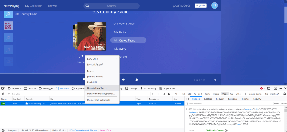Image resolution: width=287 pixels, height=132 pixels.
Task: Click the search magnifier in Pandora header
Action: [x=88, y=6]
